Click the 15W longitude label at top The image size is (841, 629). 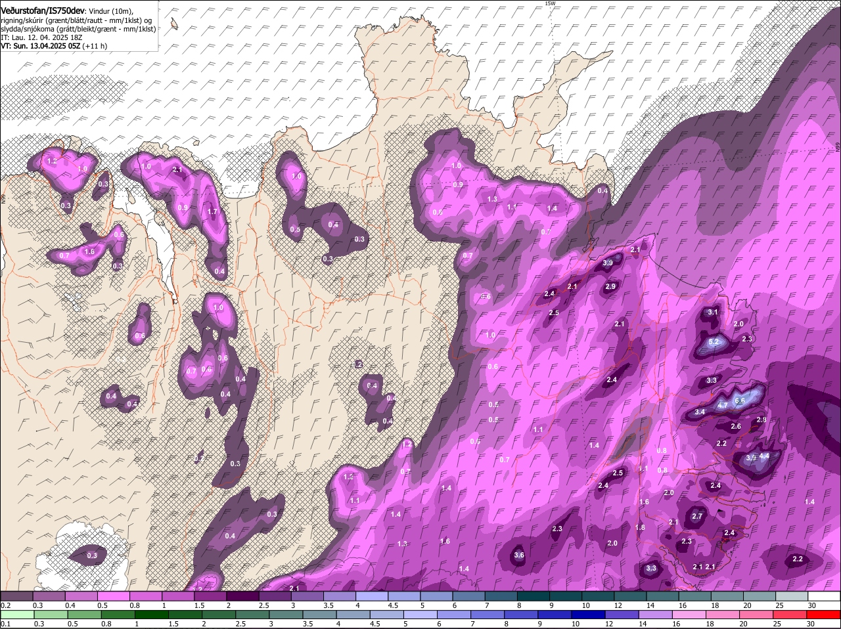tap(550, 4)
